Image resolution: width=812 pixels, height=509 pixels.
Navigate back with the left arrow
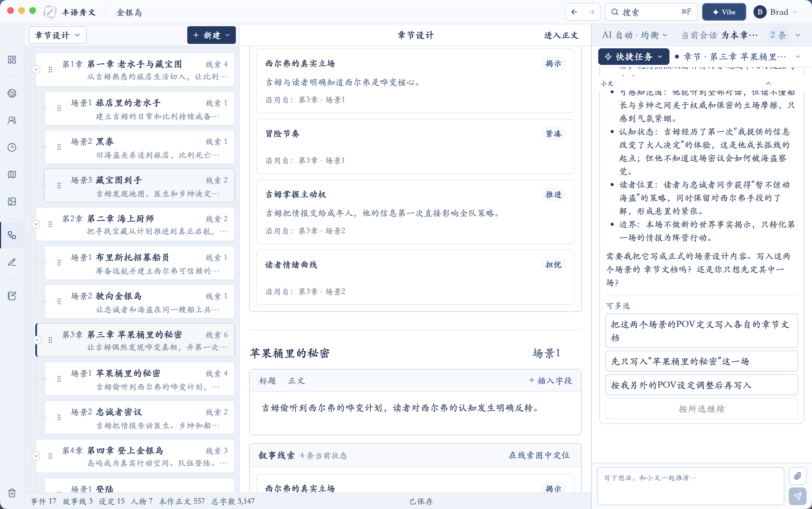[574, 12]
